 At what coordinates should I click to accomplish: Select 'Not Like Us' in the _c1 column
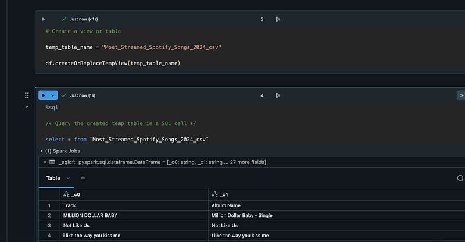[x=337, y=226]
